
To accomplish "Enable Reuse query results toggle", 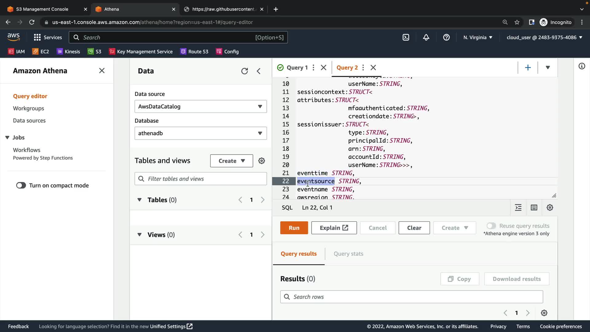I will [491, 226].
